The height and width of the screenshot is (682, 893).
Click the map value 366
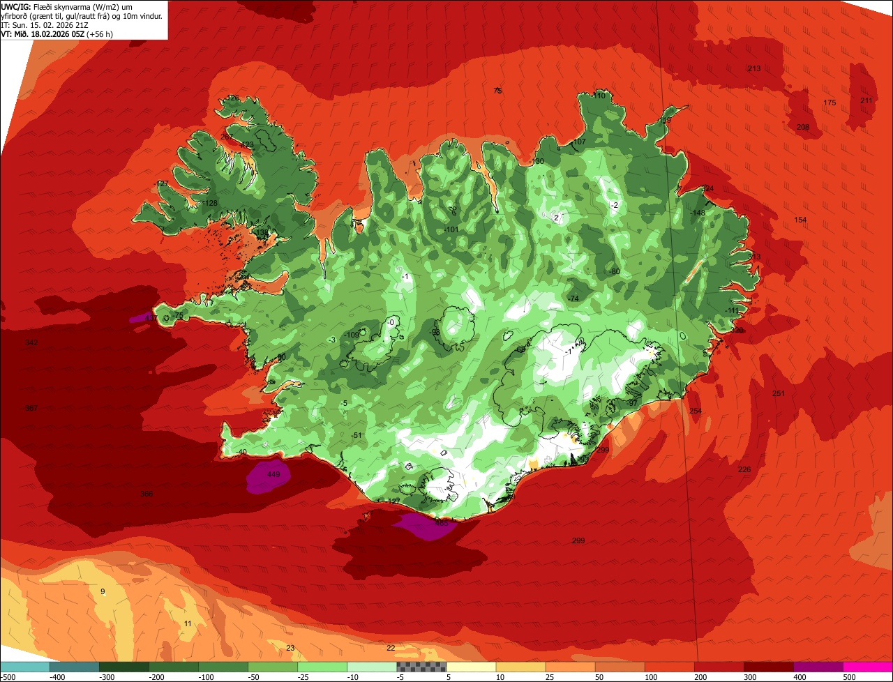[147, 494]
